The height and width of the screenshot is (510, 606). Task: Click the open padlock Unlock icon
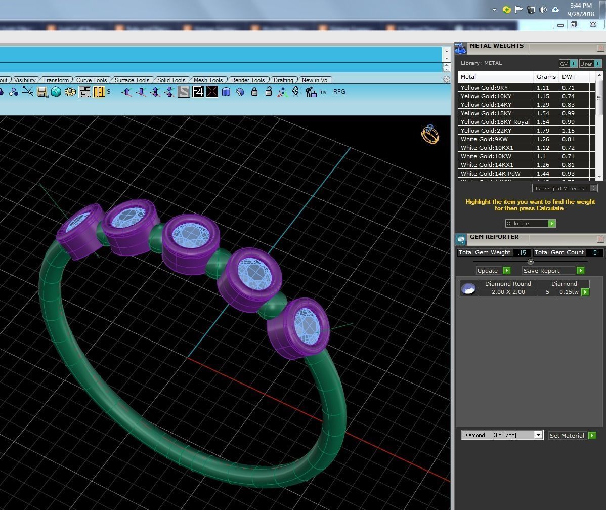tap(269, 91)
